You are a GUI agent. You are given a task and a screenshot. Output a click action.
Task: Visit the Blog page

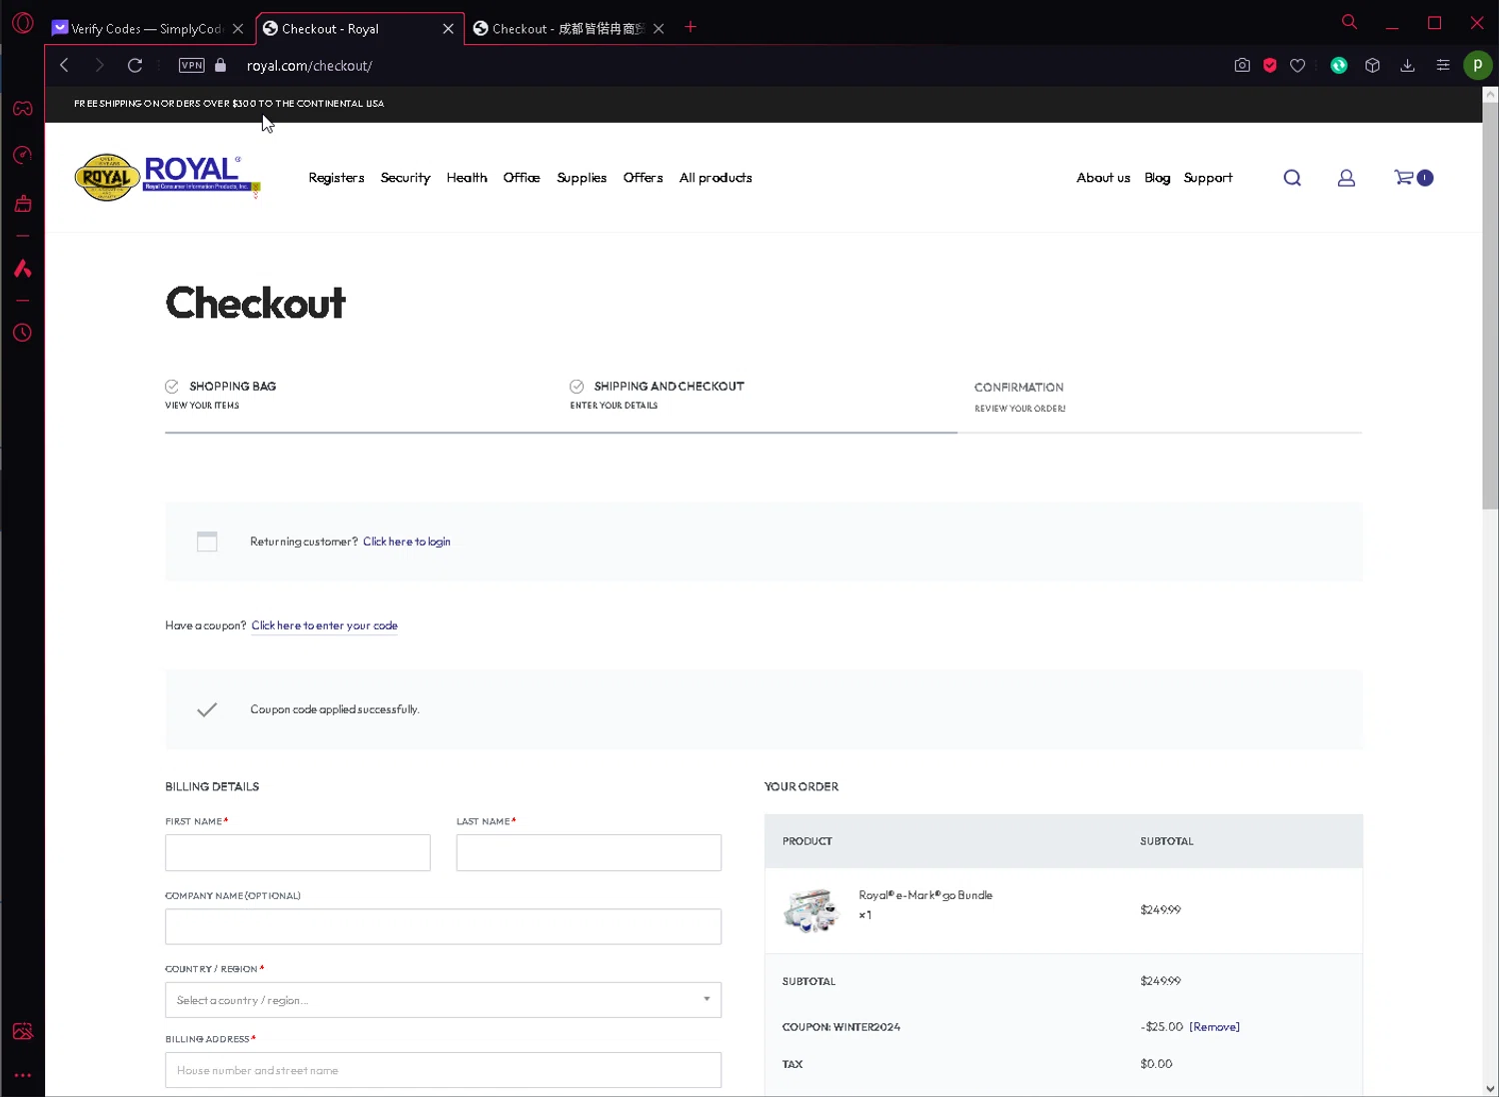tap(1157, 178)
